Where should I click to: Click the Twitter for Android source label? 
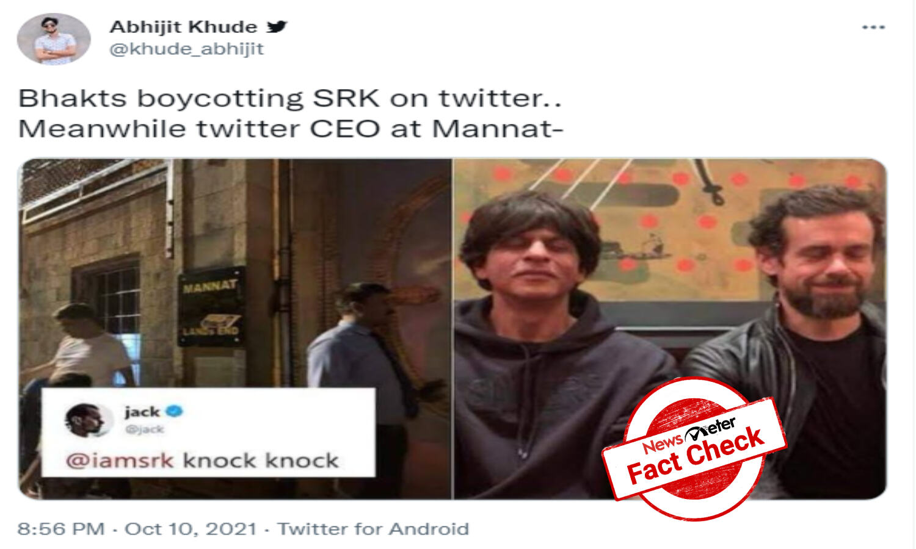[373, 529]
